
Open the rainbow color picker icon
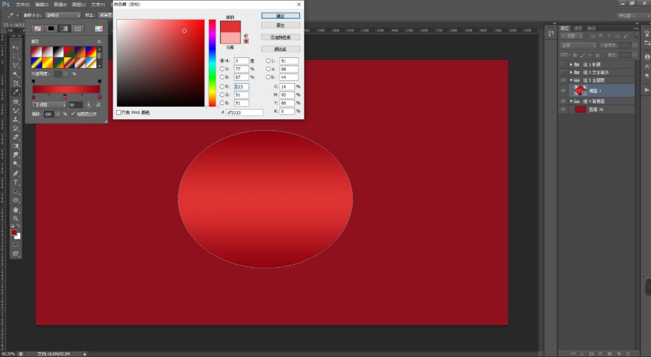click(x=98, y=29)
